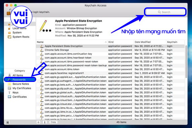Open the Secure Notes category

21,84
